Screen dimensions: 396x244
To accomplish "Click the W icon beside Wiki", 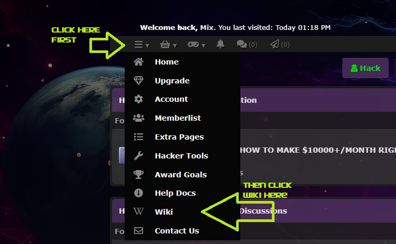I will (138, 211).
